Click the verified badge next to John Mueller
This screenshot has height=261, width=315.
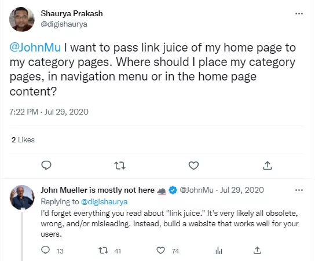[173, 190]
